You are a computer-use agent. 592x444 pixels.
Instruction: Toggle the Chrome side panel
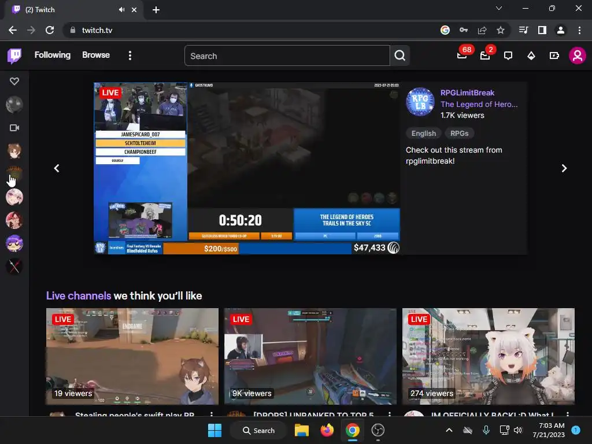pyautogui.click(x=542, y=30)
